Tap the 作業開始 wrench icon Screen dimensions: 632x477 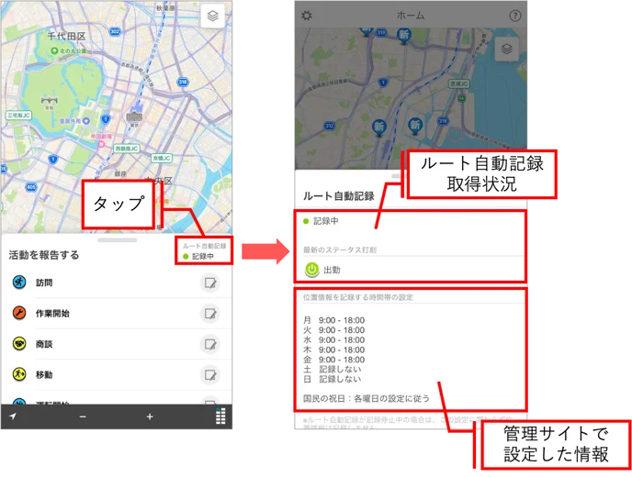[19, 313]
